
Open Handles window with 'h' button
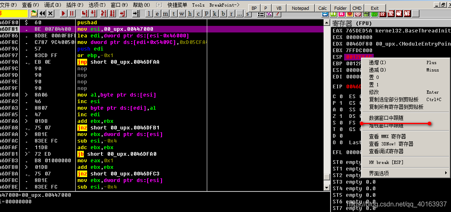click(190, 14)
